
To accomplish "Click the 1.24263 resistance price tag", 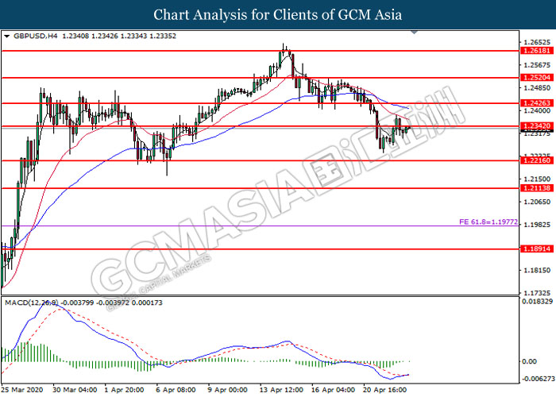I will click(537, 103).
